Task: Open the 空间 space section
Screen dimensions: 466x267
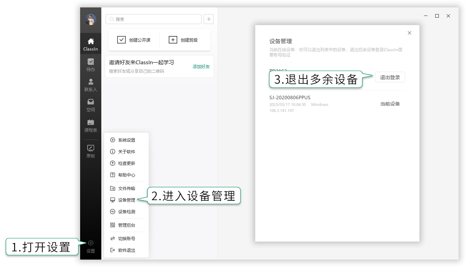Action: [91, 105]
